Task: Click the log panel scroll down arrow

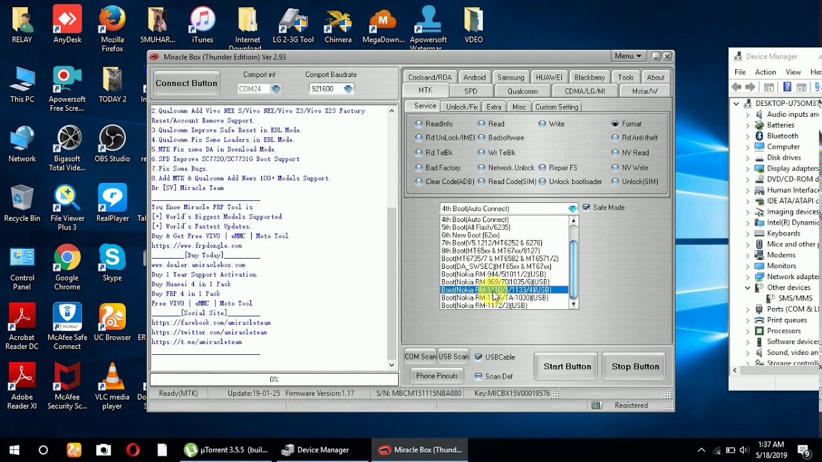Action: pos(392,364)
